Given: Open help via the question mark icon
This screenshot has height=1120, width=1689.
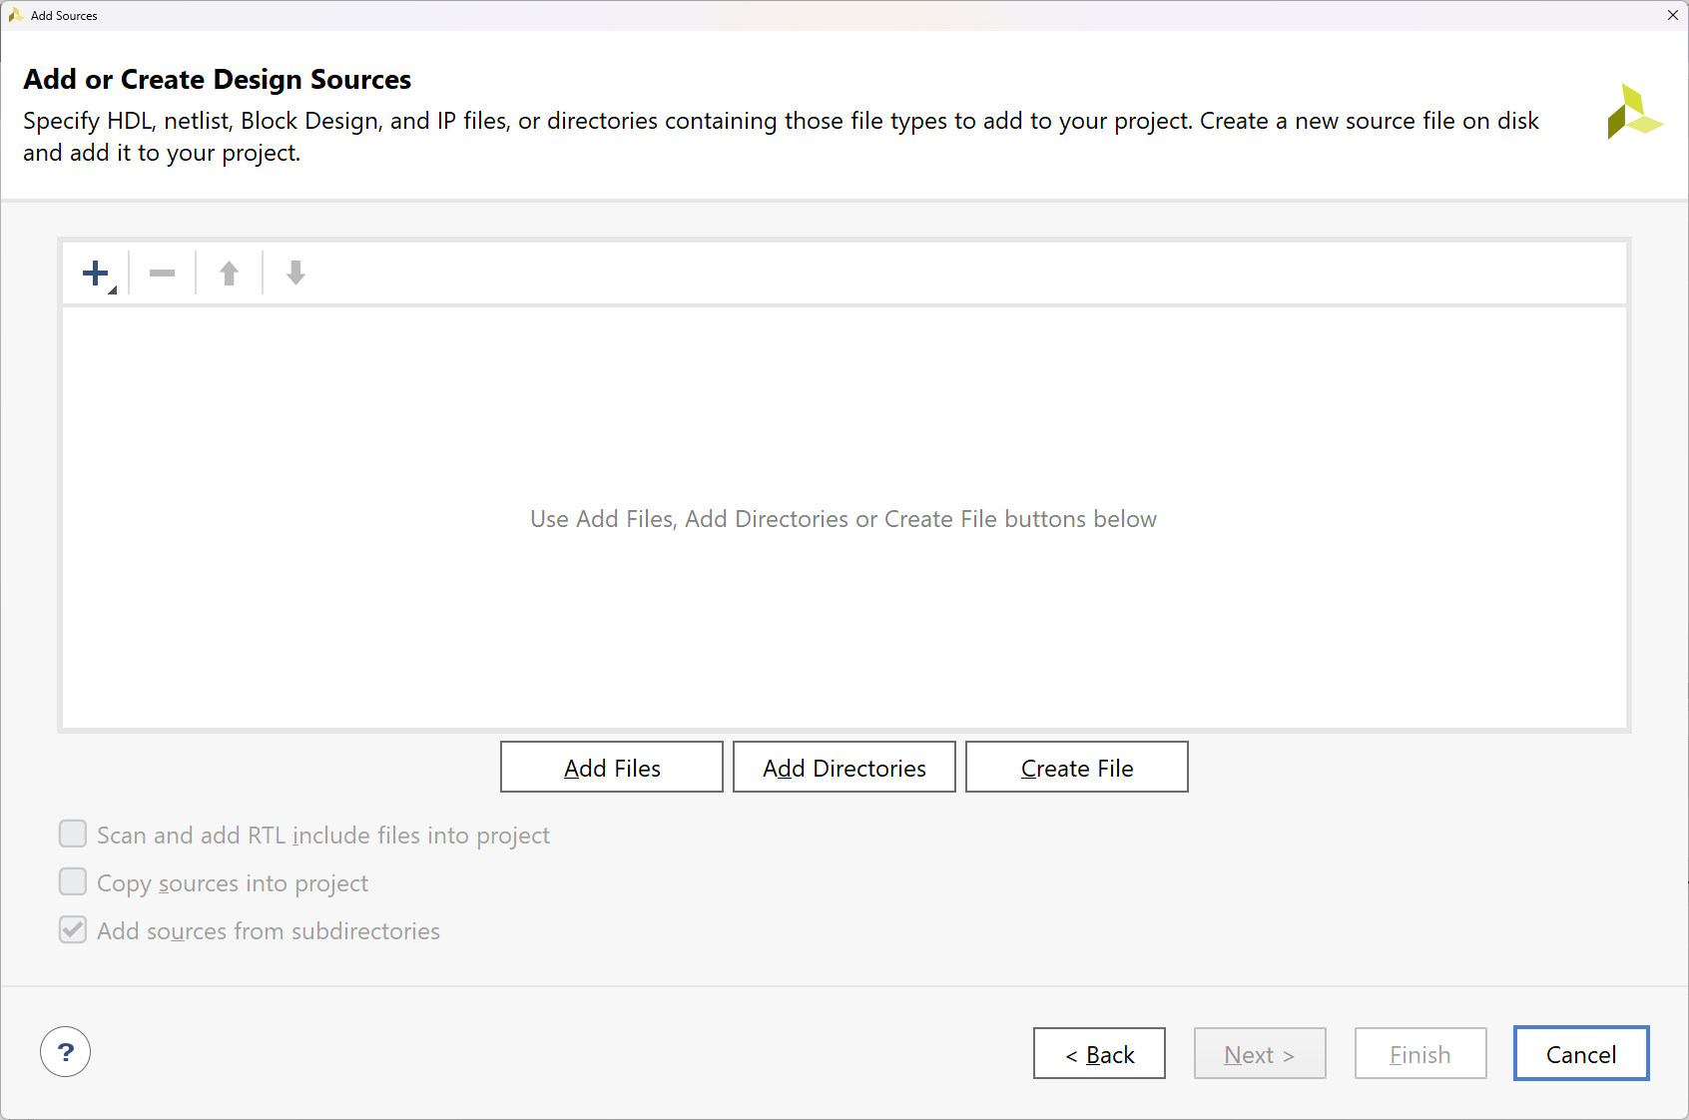Looking at the screenshot, I should click(x=65, y=1052).
